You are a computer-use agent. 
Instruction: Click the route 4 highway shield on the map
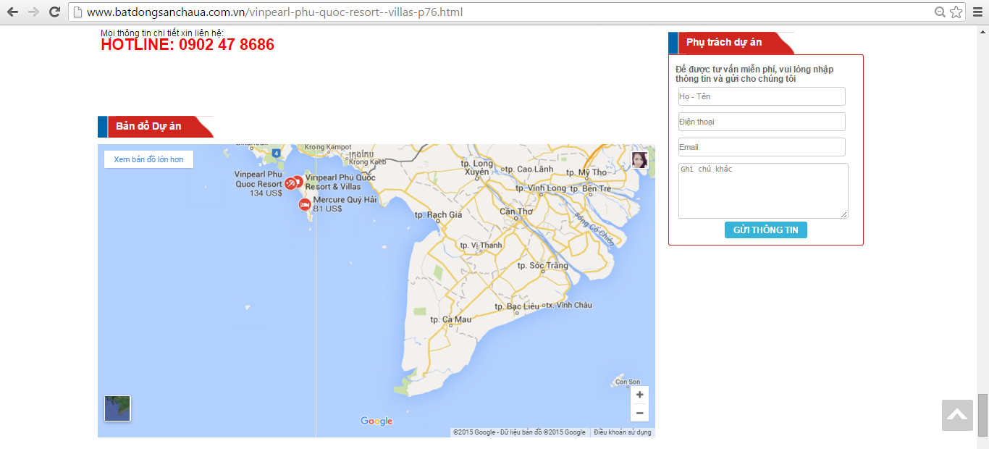276,154
